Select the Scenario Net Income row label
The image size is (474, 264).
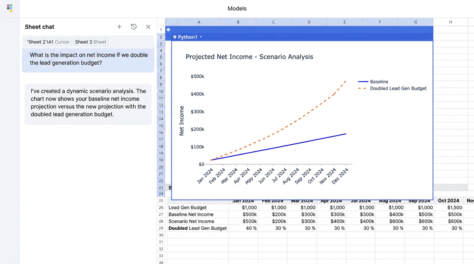[x=191, y=221]
